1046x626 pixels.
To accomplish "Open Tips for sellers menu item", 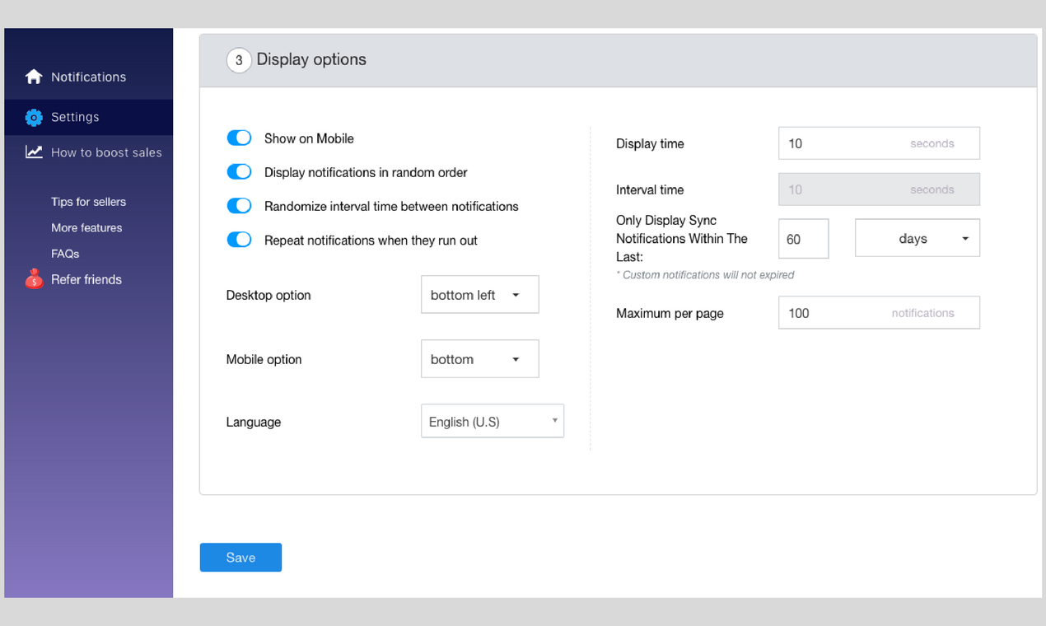I will tap(88, 202).
